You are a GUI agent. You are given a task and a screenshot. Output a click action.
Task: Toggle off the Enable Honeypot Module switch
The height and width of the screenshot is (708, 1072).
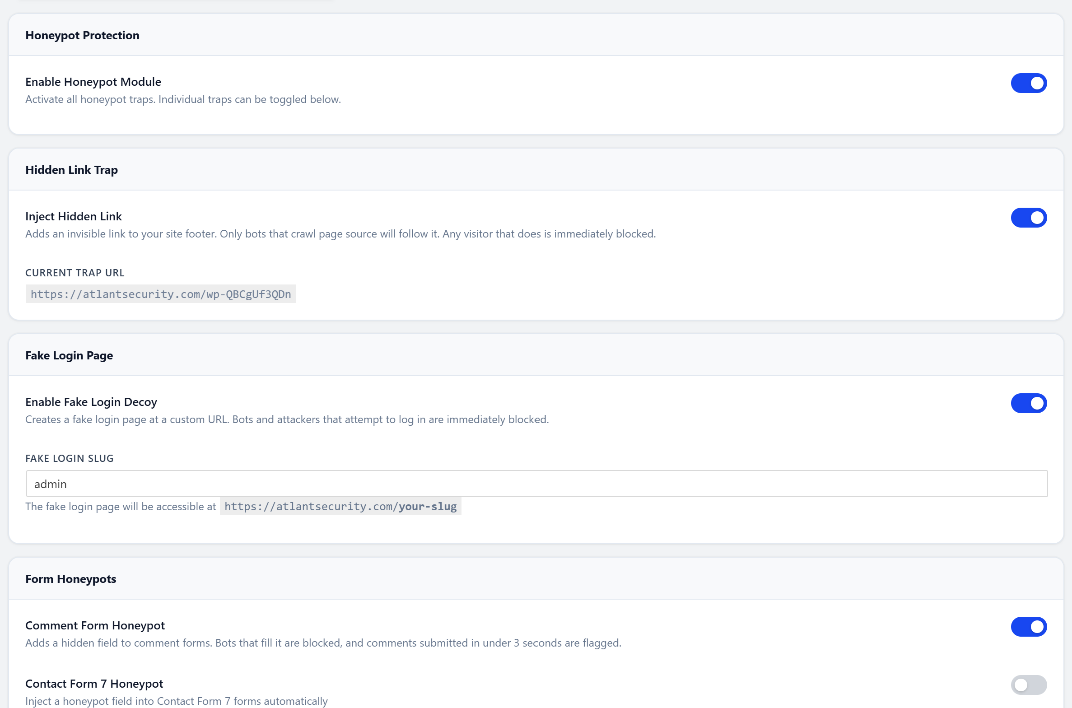pyautogui.click(x=1029, y=83)
